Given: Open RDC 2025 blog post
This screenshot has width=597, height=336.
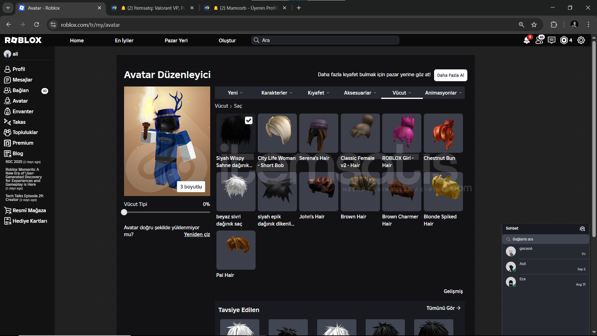Looking at the screenshot, I should tap(23, 162).
